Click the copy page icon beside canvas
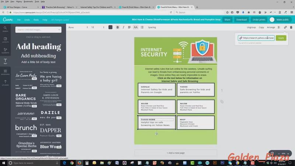The height and width of the screenshot is (166, 295). click(x=222, y=102)
